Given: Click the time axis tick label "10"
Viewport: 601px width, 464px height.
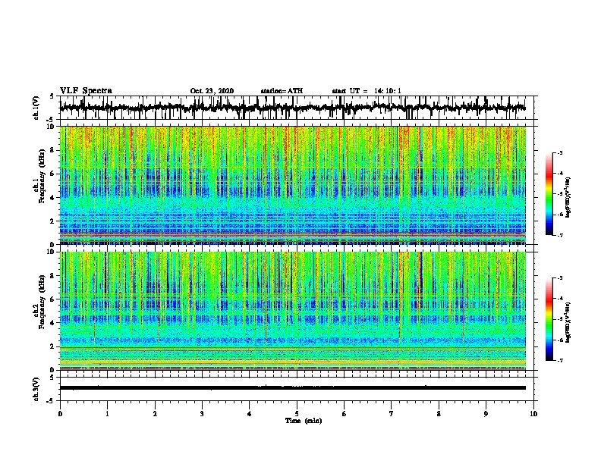Looking at the screenshot, I should [x=533, y=414].
